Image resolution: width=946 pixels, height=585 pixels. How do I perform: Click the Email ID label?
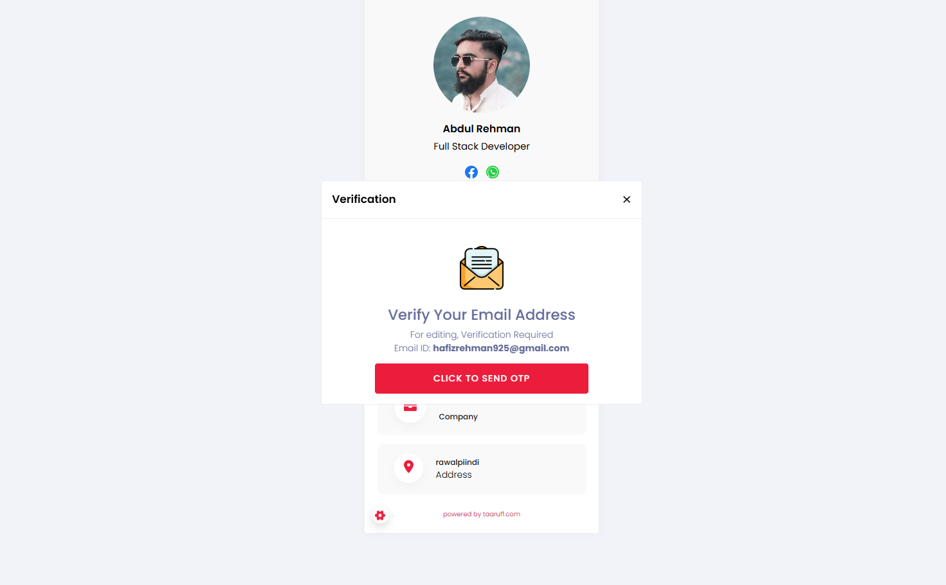412,348
